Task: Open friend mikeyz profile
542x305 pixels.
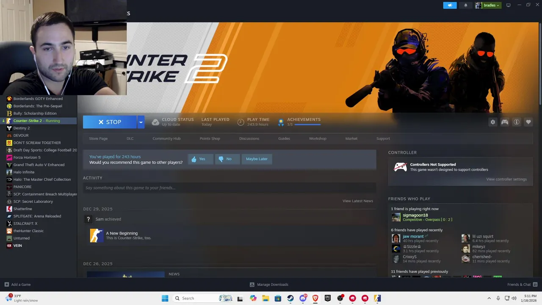Action: pos(479,247)
